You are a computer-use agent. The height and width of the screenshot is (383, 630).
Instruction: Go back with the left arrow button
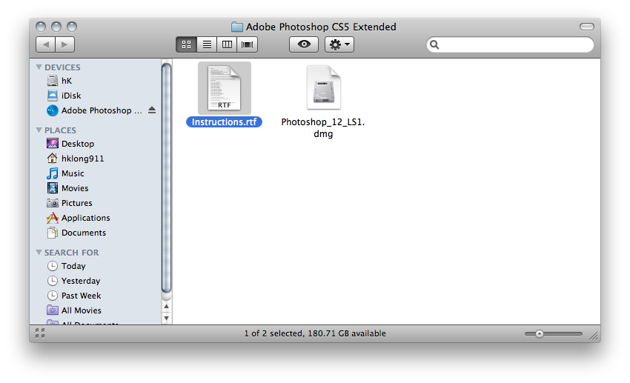point(45,44)
